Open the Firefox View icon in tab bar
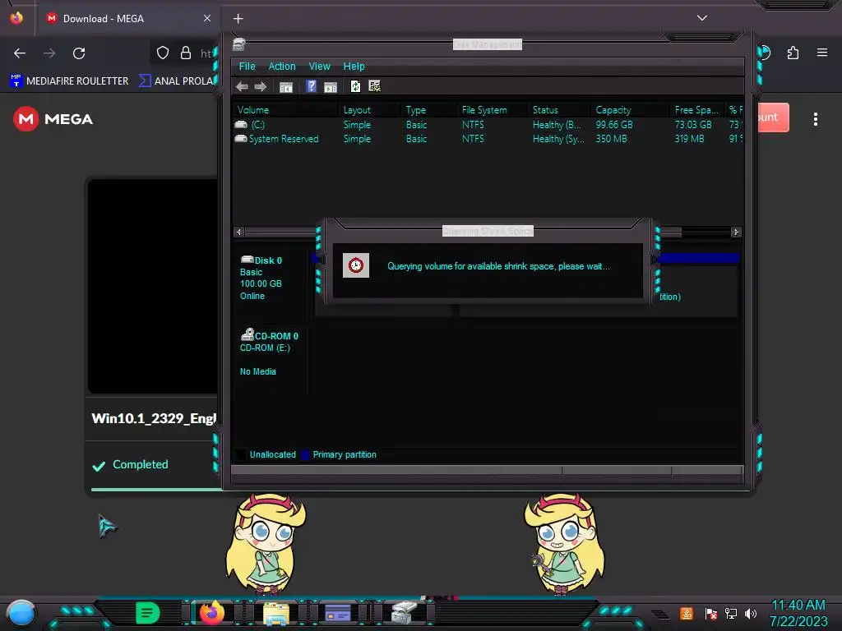The width and height of the screenshot is (842, 631). (x=16, y=18)
